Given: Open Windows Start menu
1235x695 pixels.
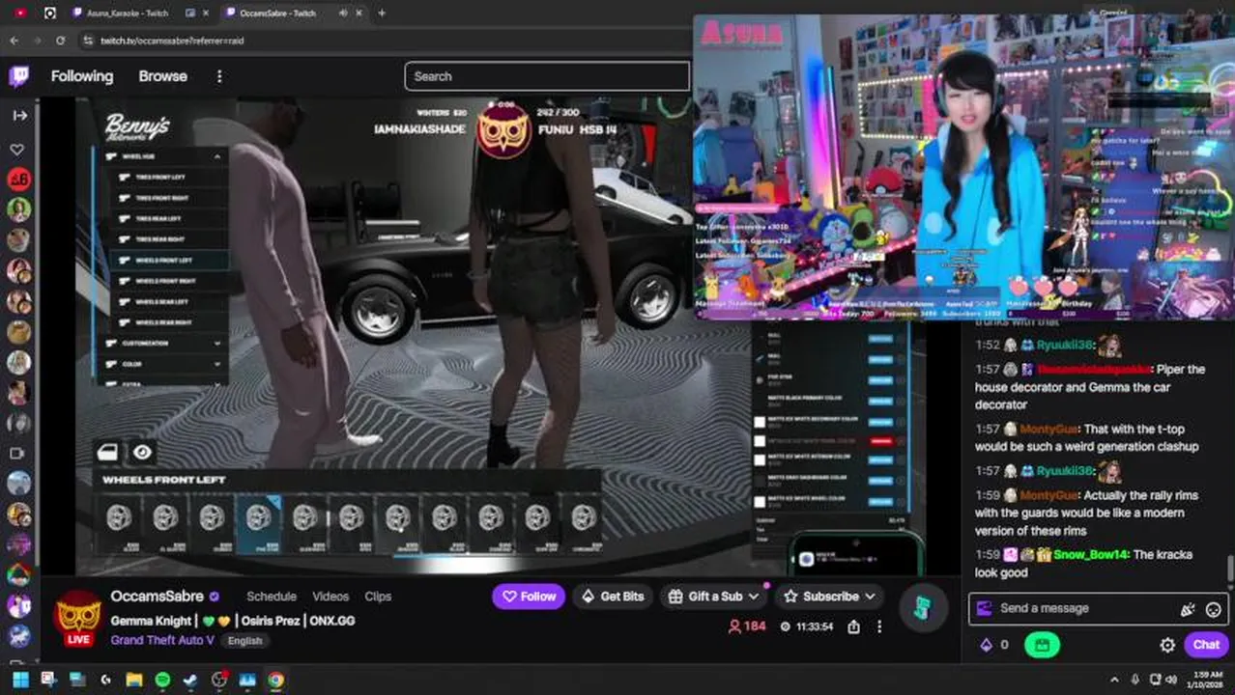Looking at the screenshot, I should (x=19, y=680).
